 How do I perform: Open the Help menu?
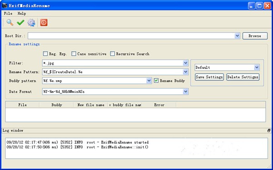21,13
